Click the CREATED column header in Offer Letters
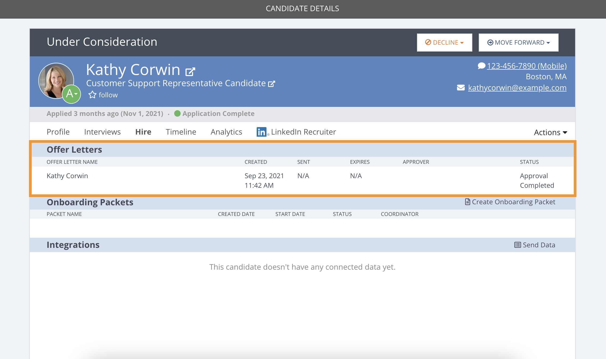606x359 pixels. 256,162
